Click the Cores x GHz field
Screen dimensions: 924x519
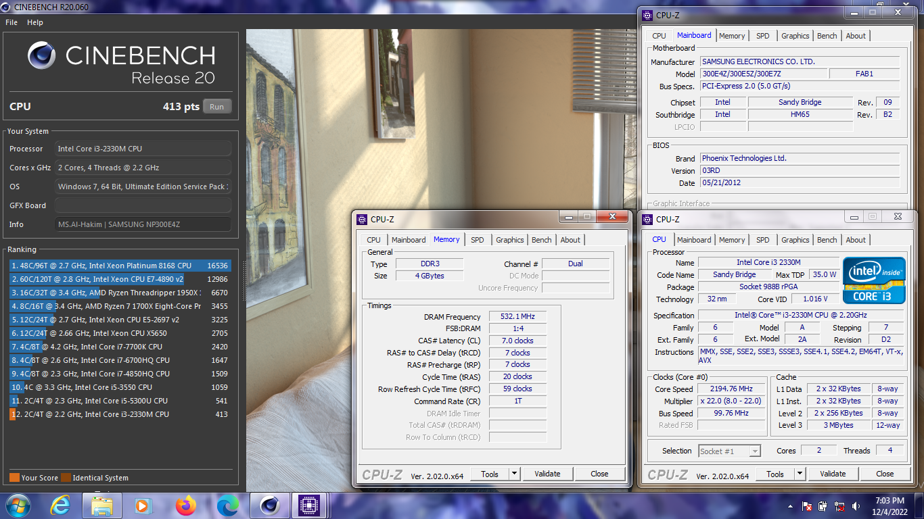click(143, 168)
